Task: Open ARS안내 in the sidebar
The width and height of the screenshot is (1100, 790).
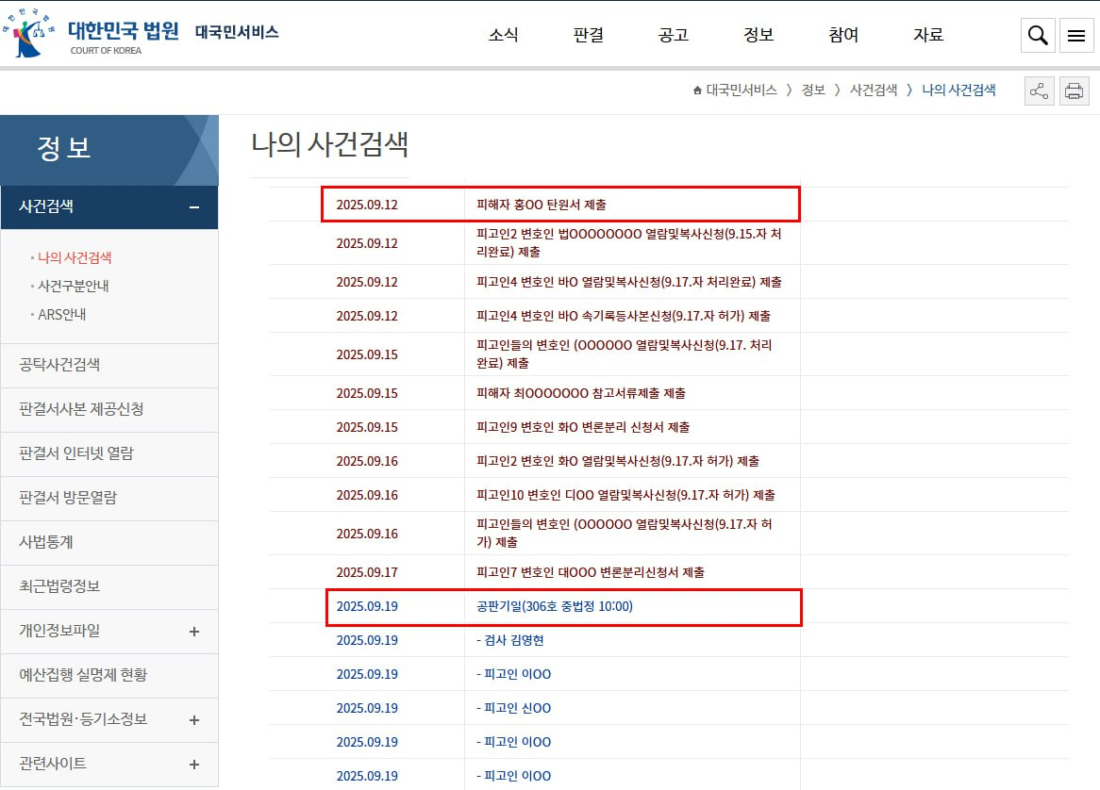Action: (61, 315)
